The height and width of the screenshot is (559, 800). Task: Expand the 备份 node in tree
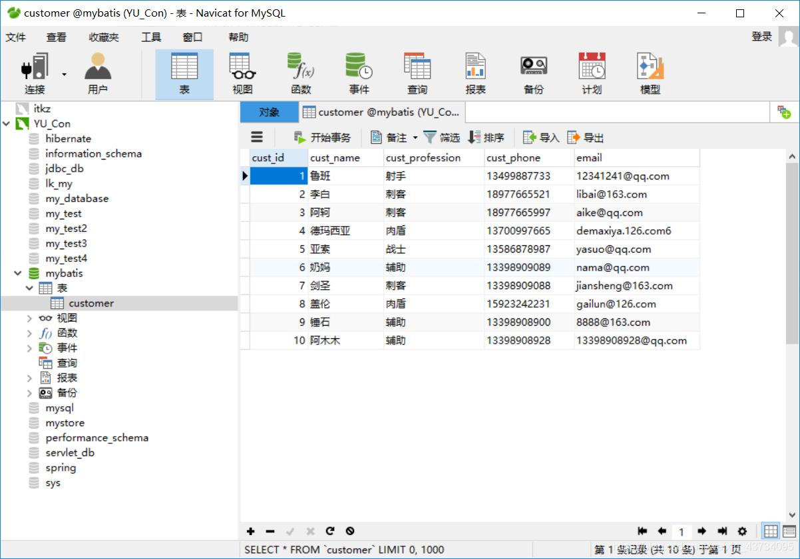click(29, 393)
